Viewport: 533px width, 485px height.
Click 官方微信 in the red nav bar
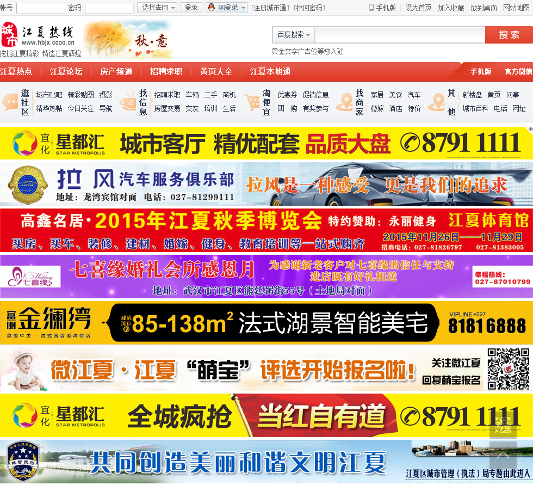coord(518,71)
